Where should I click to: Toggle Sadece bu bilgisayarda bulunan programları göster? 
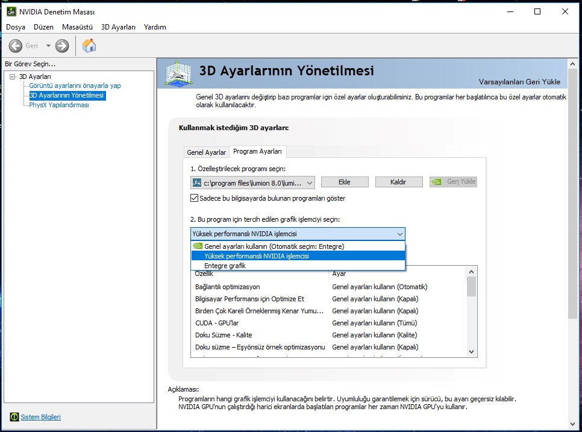click(x=194, y=198)
